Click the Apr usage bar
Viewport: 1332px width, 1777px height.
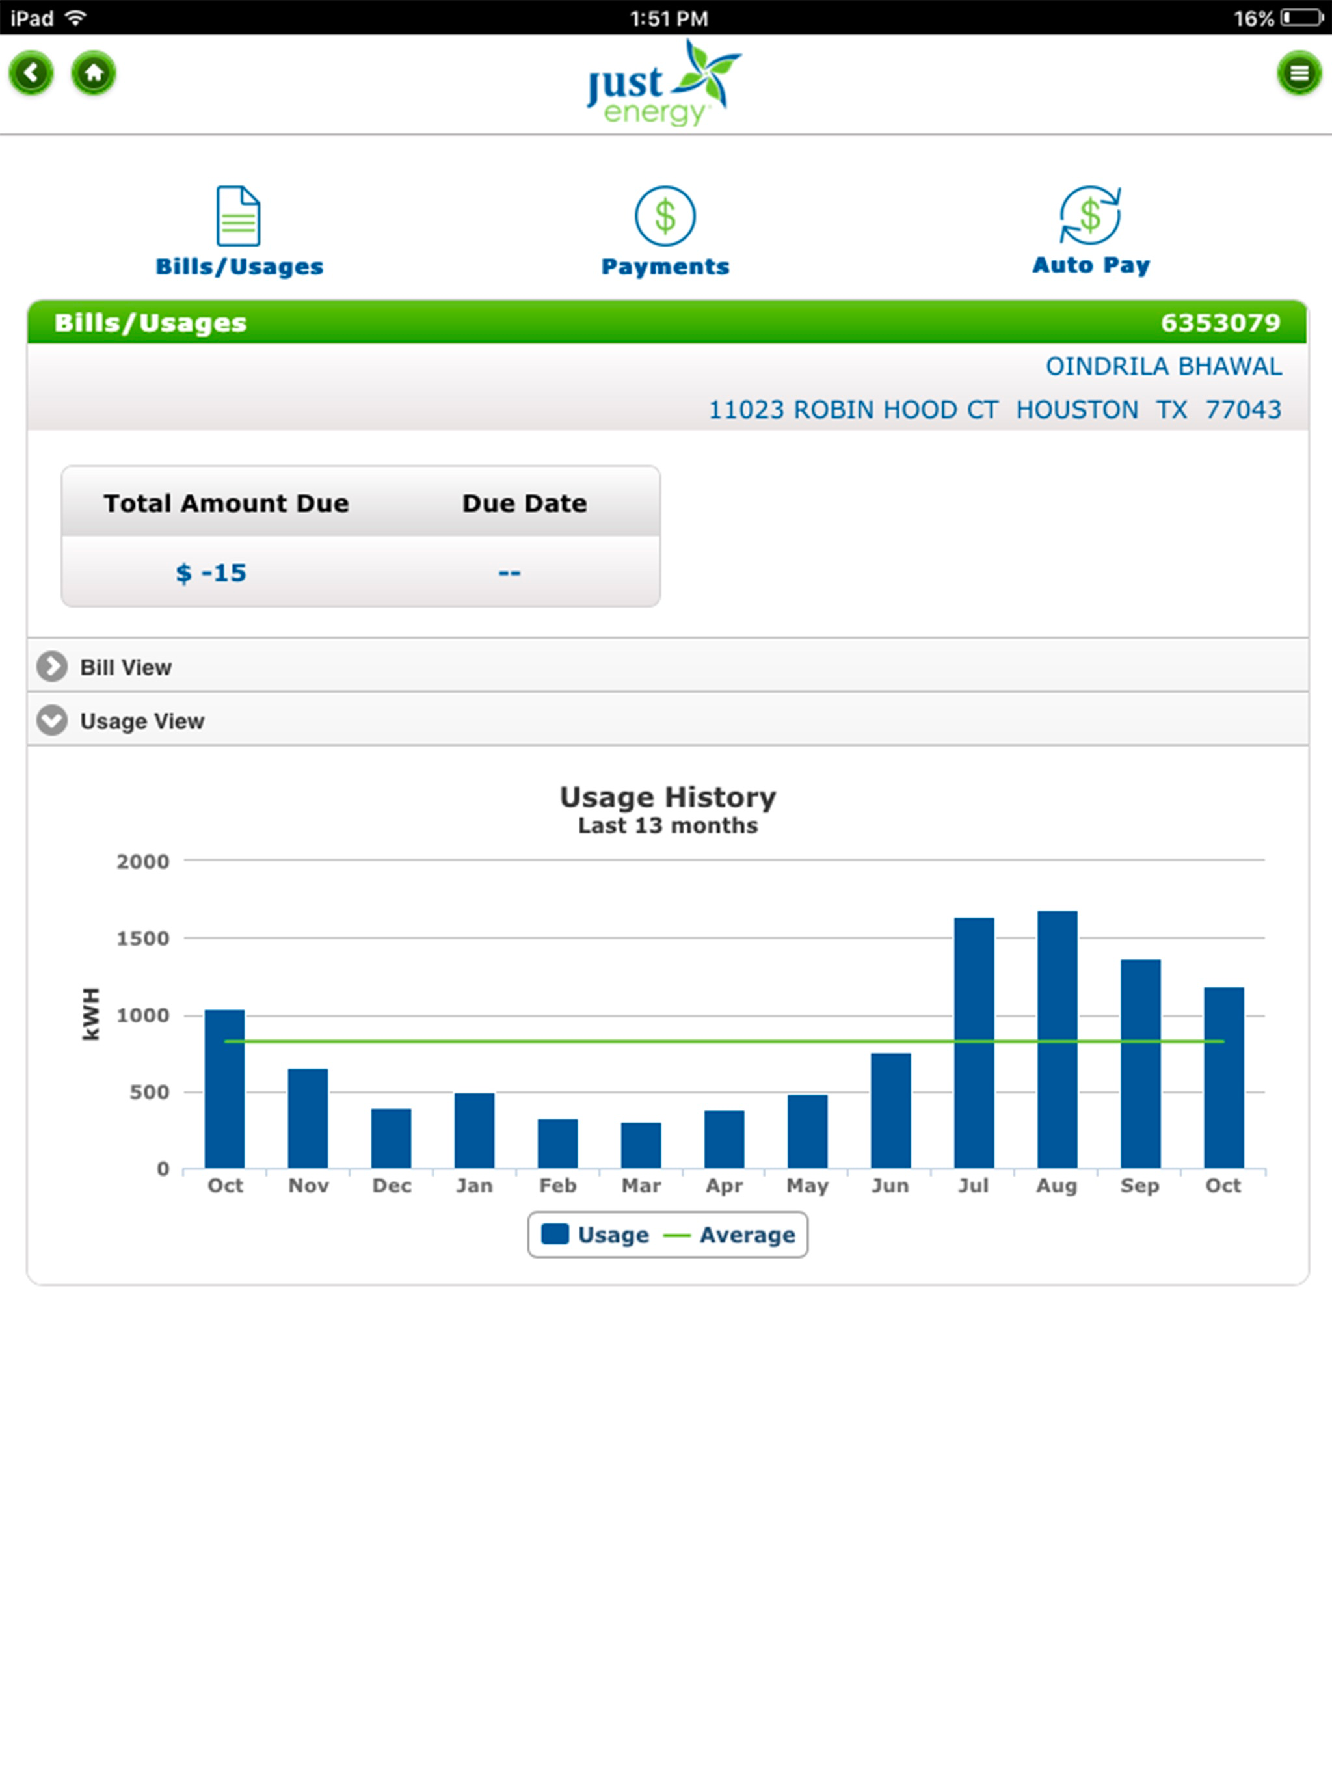(x=725, y=1139)
